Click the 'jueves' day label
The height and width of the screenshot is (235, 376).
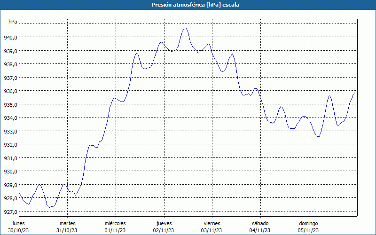(x=164, y=223)
